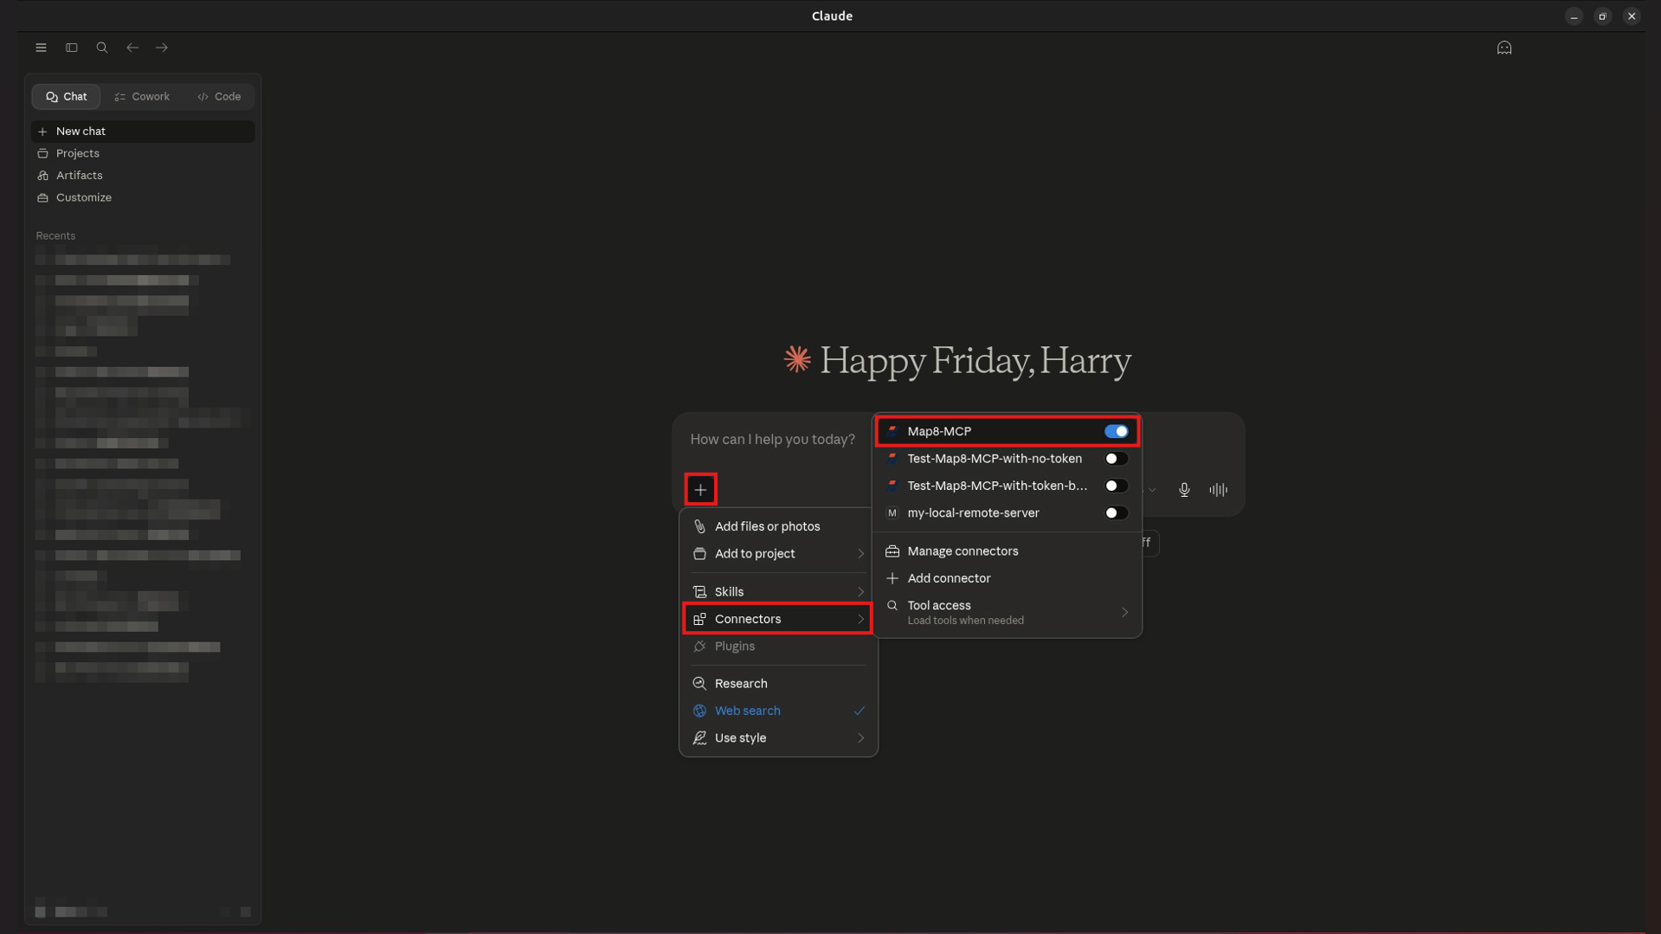Screen dimensions: 1661x934
Task: Choose Research from the menu
Action: click(777, 684)
